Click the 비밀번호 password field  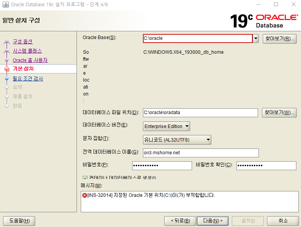click(162, 166)
